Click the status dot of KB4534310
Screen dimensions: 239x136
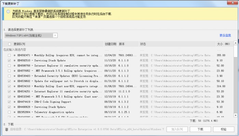[x=14, y=86]
